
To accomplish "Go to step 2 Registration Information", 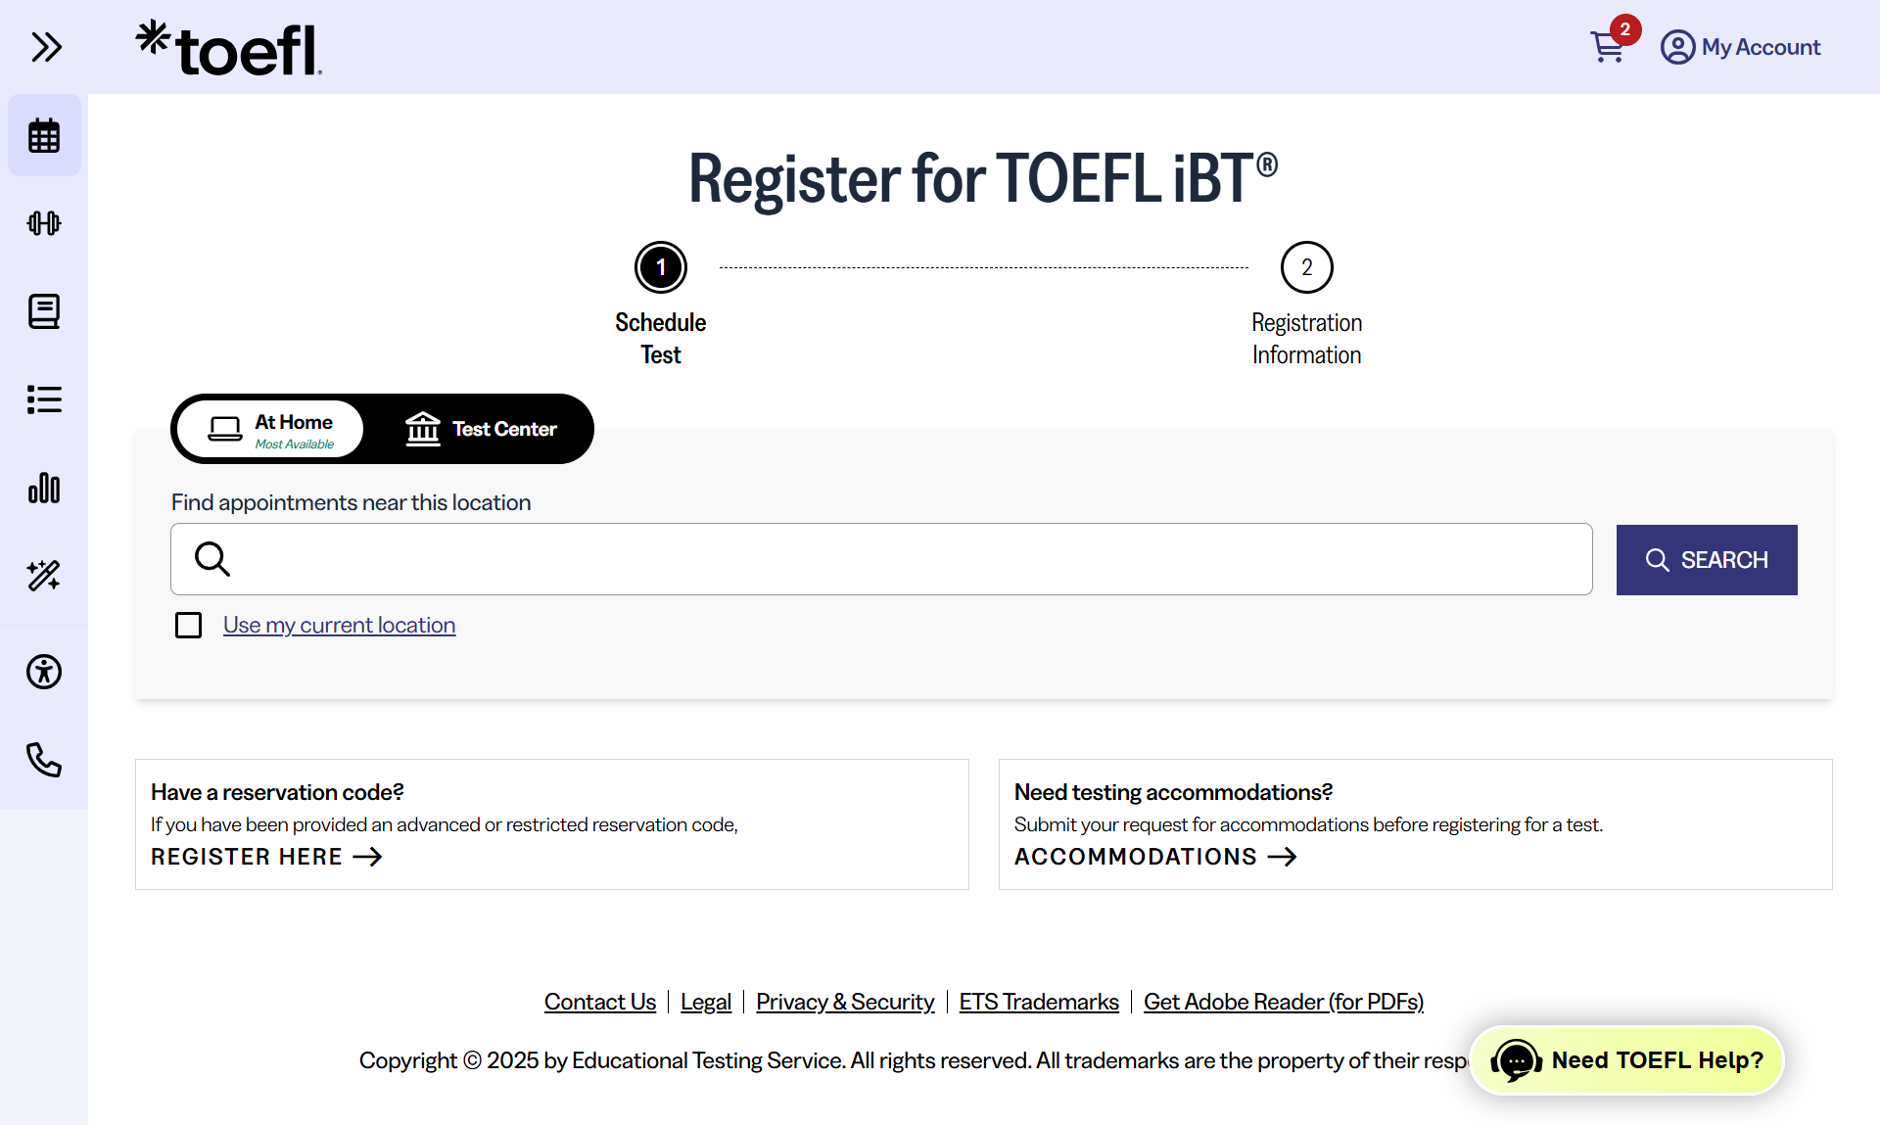I will coord(1306,305).
